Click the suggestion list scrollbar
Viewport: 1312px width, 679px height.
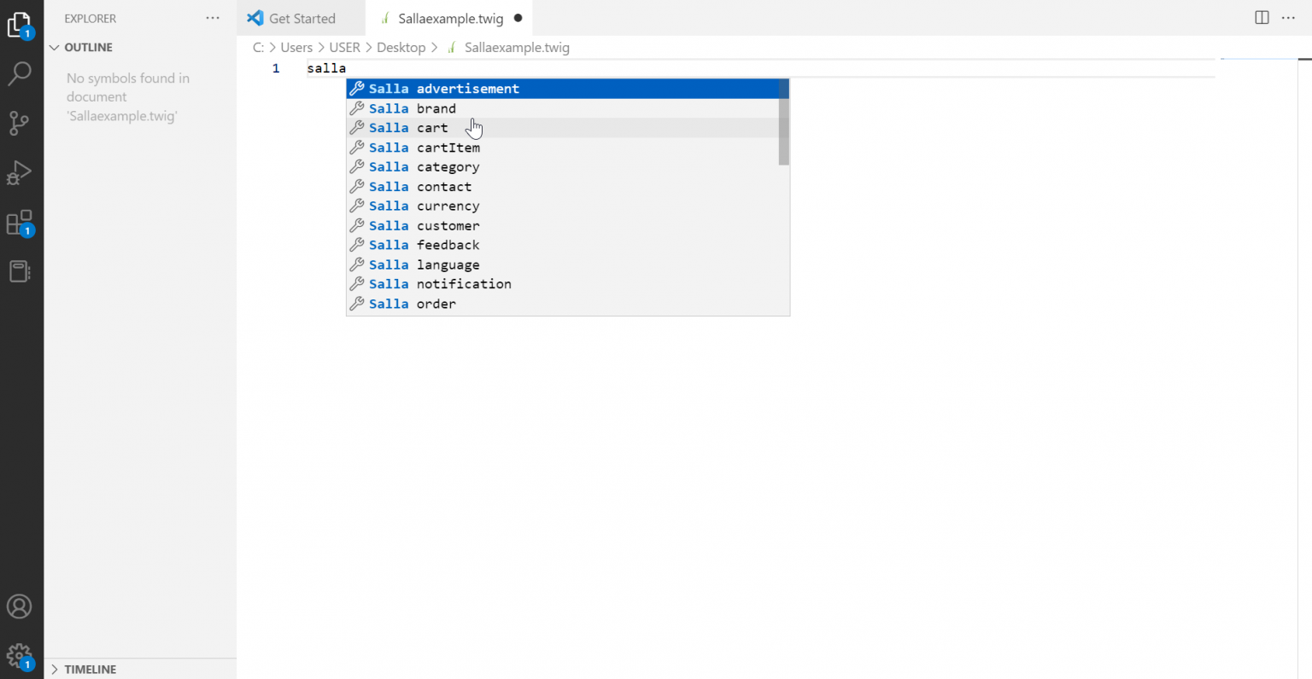[782, 119]
